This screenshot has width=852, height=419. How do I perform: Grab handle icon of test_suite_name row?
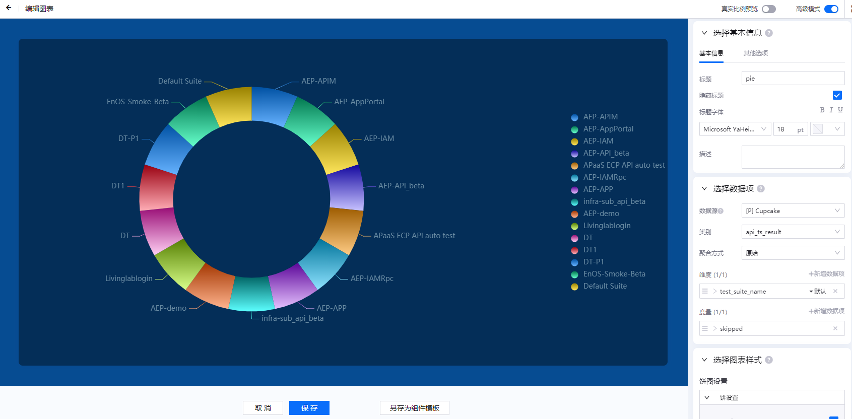(705, 291)
